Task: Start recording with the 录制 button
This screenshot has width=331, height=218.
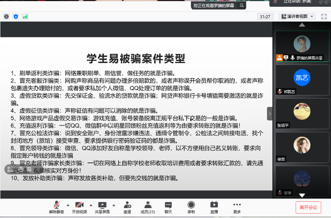Action: (191, 207)
